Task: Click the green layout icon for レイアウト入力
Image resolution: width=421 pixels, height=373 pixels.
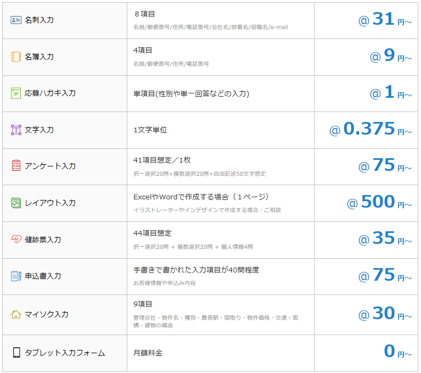Action: (x=16, y=203)
